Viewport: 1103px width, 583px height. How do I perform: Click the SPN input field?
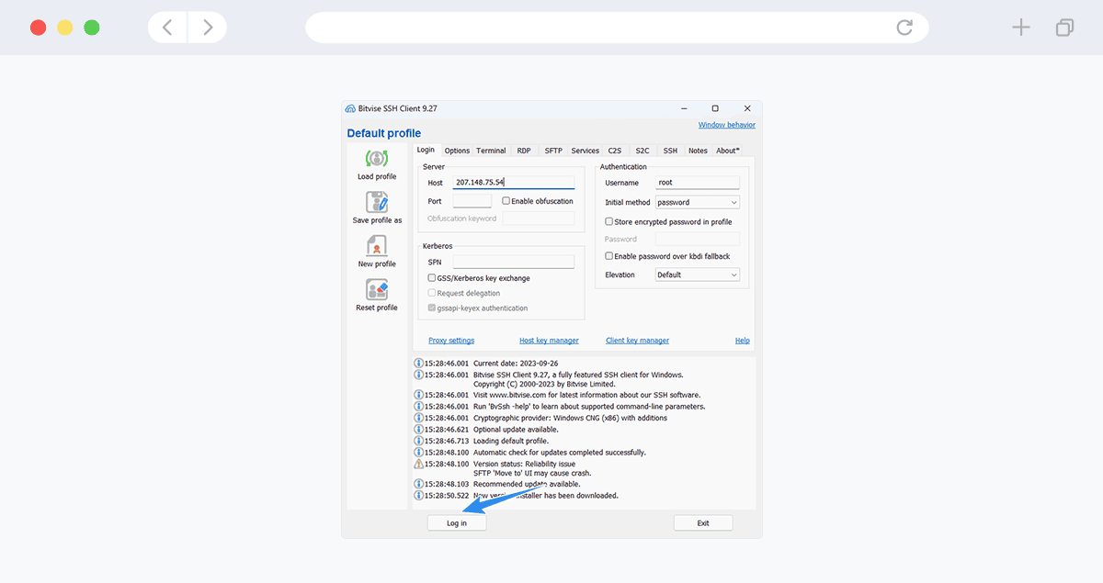click(514, 263)
